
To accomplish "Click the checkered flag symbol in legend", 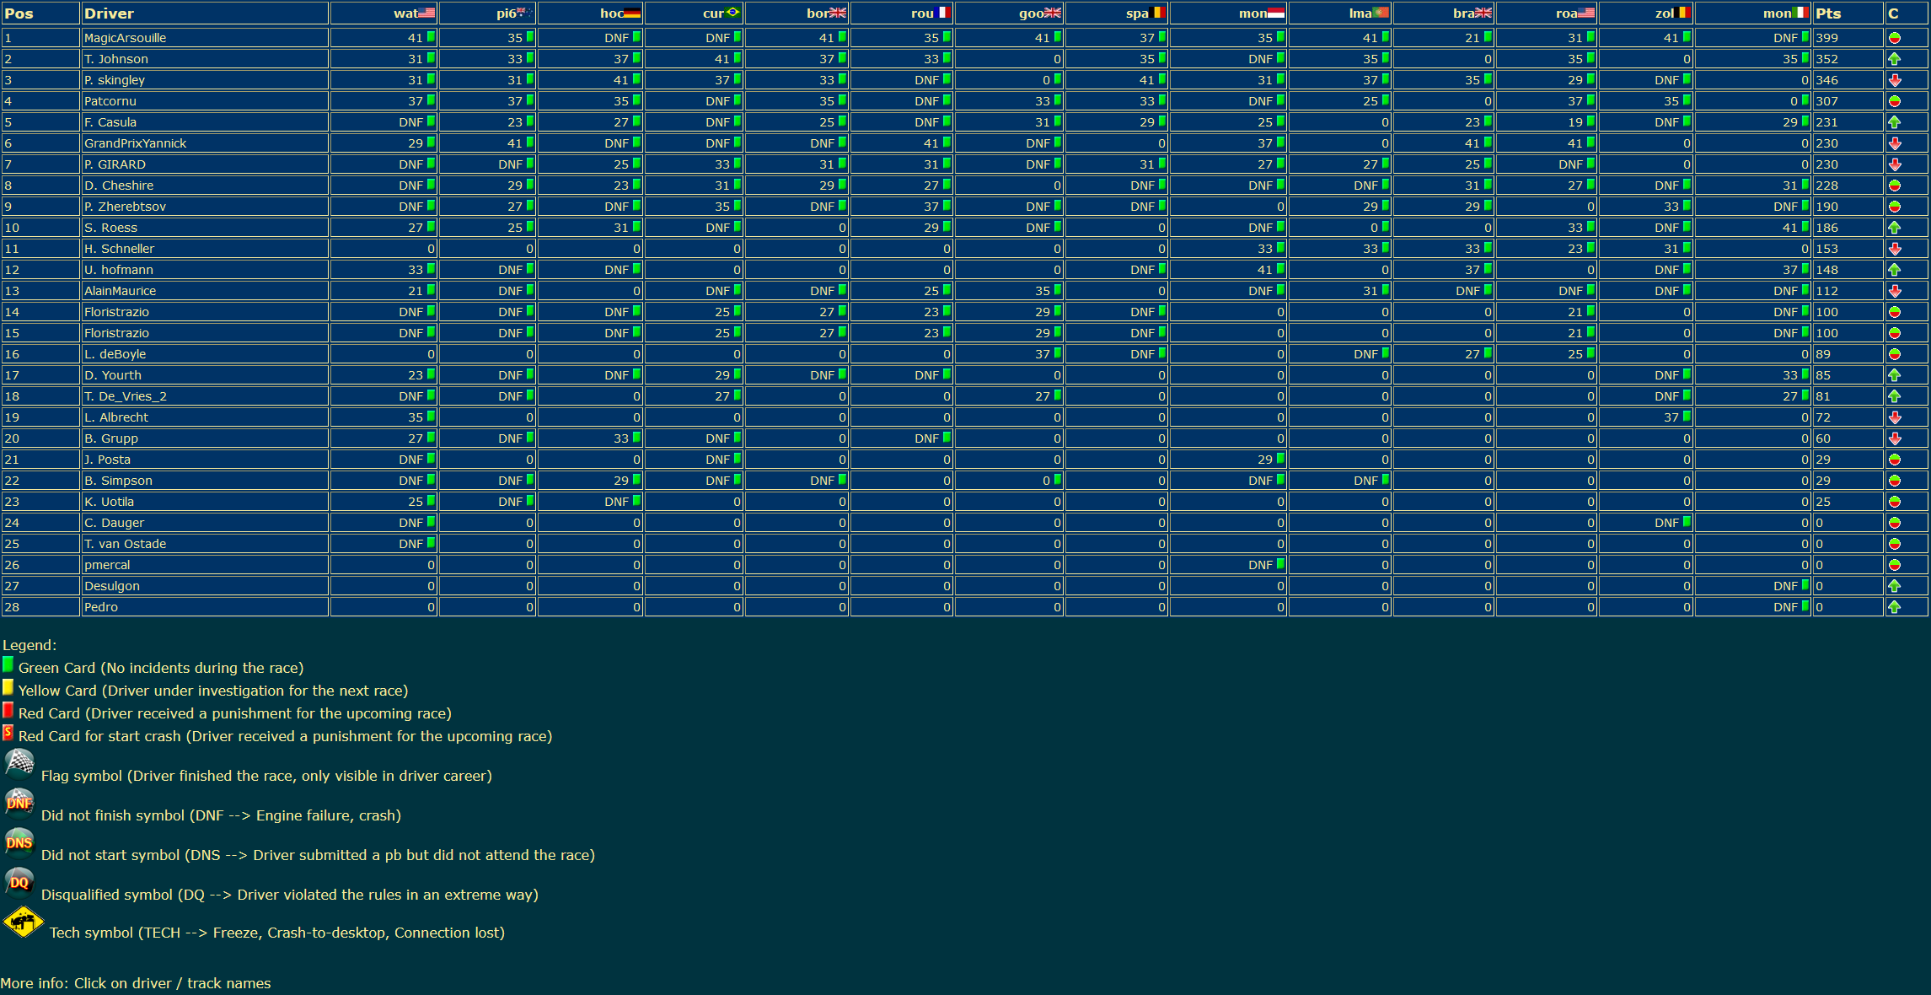I will tap(19, 762).
